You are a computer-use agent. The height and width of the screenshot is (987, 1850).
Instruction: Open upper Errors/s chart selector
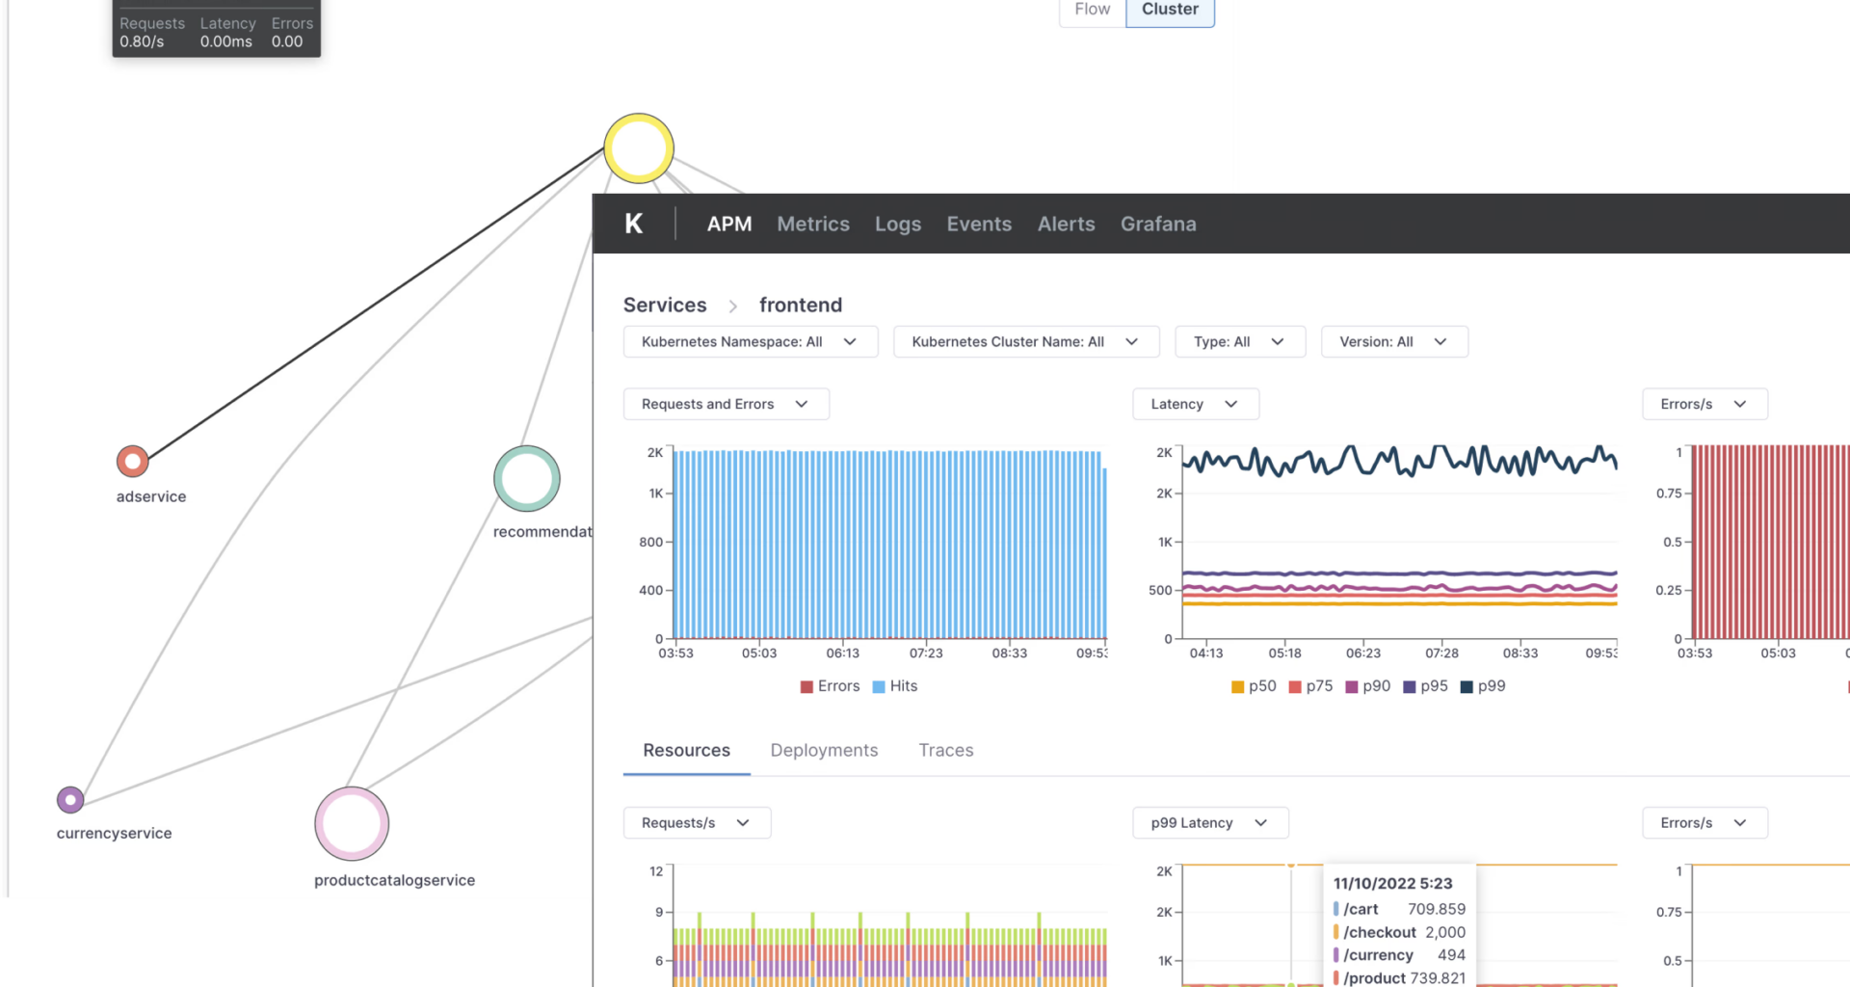coord(1705,404)
